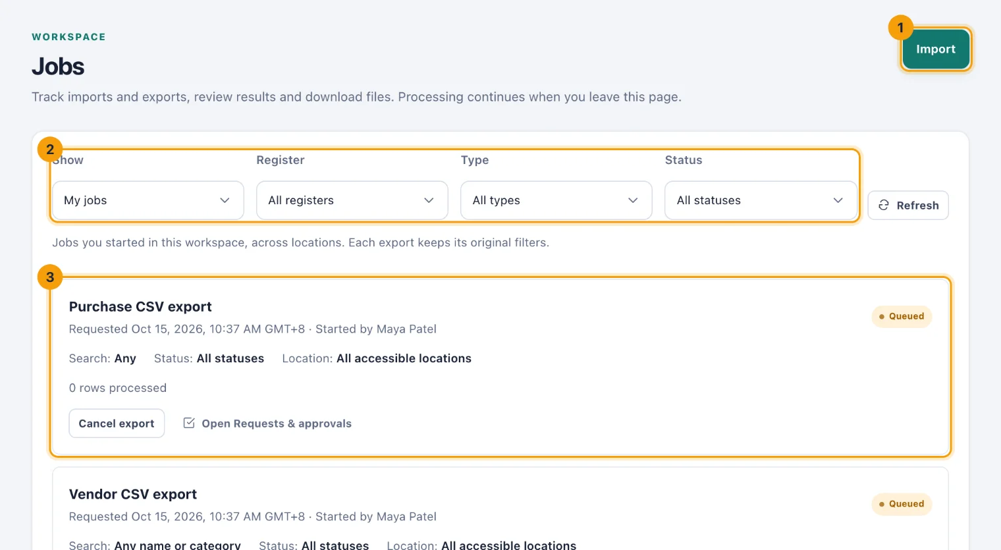The height and width of the screenshot is (550, 1001).
Task: Click the Vendor CSV export requested timestamp
Action: tap(253, 517)
